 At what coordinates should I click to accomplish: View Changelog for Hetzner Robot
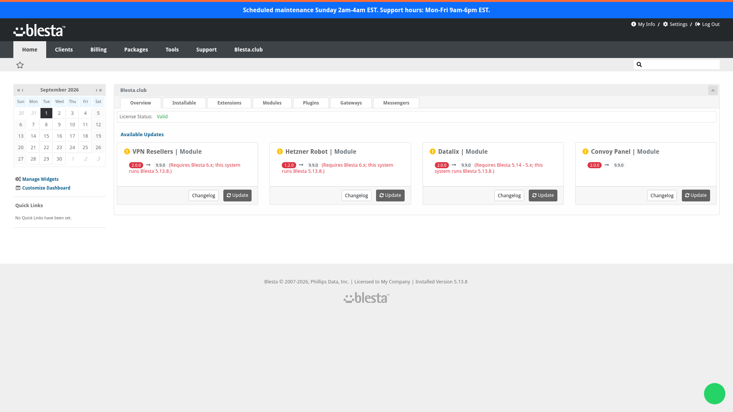(x=357, y=196)
